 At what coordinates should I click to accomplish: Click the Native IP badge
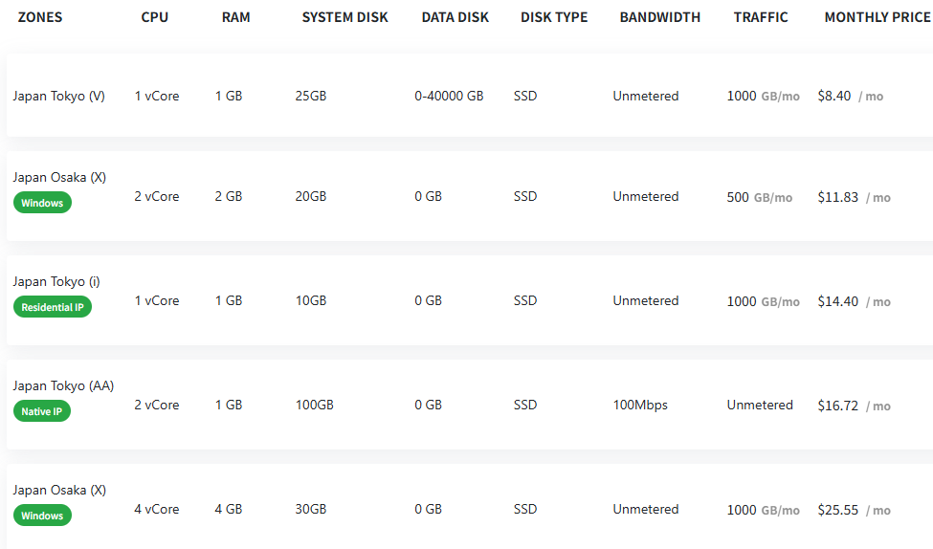(42, 411)
